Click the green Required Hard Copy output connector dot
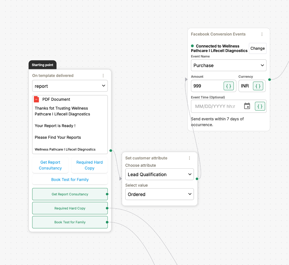Screen dimensions: 289x265 click(x=107, y=208)
